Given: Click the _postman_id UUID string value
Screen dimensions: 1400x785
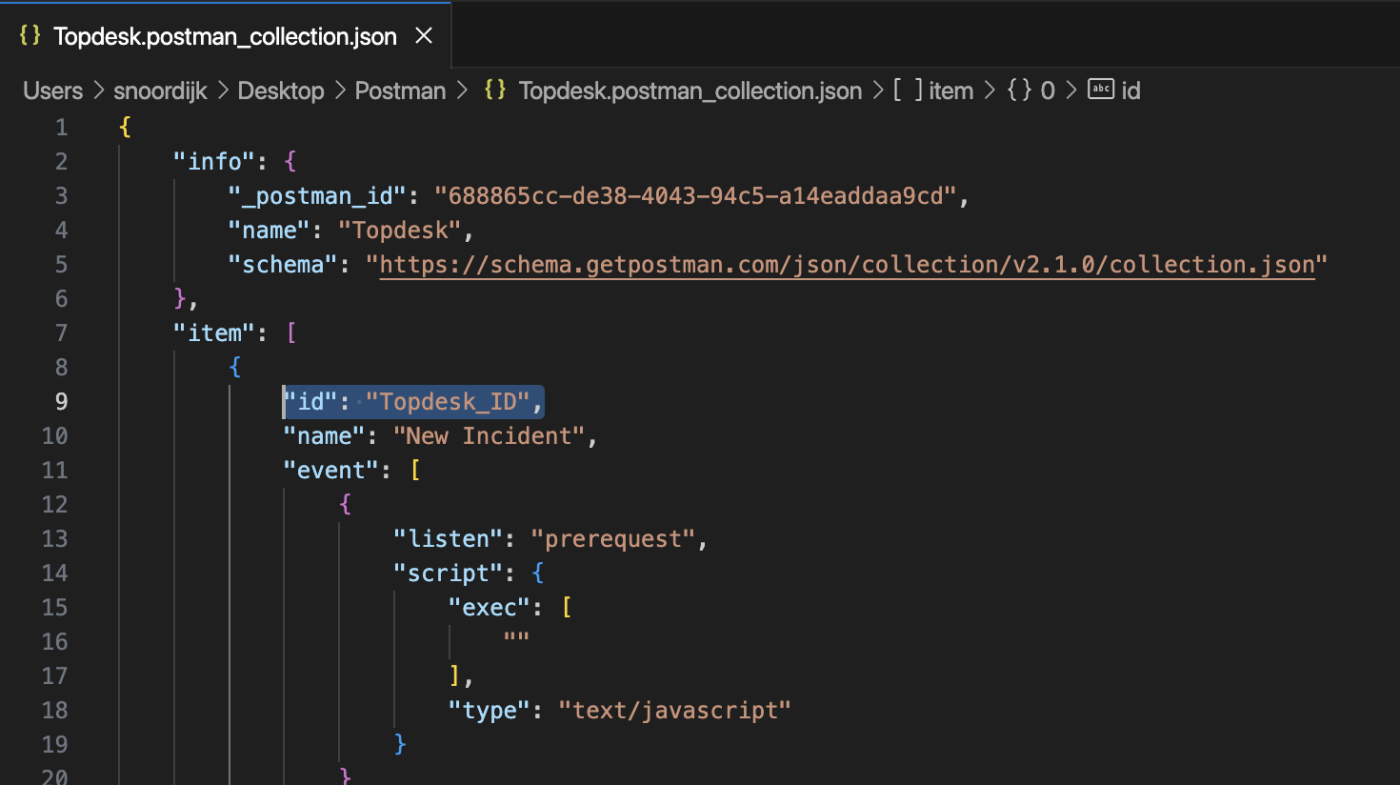Looking at the screenshot, I should pos(695,196).
